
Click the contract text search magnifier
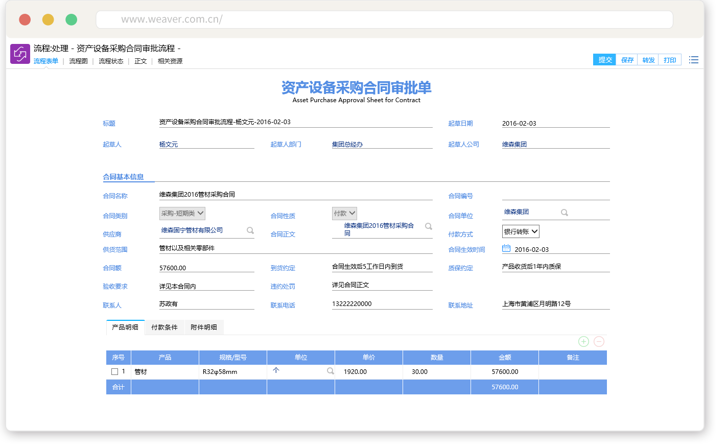(429, 226)
